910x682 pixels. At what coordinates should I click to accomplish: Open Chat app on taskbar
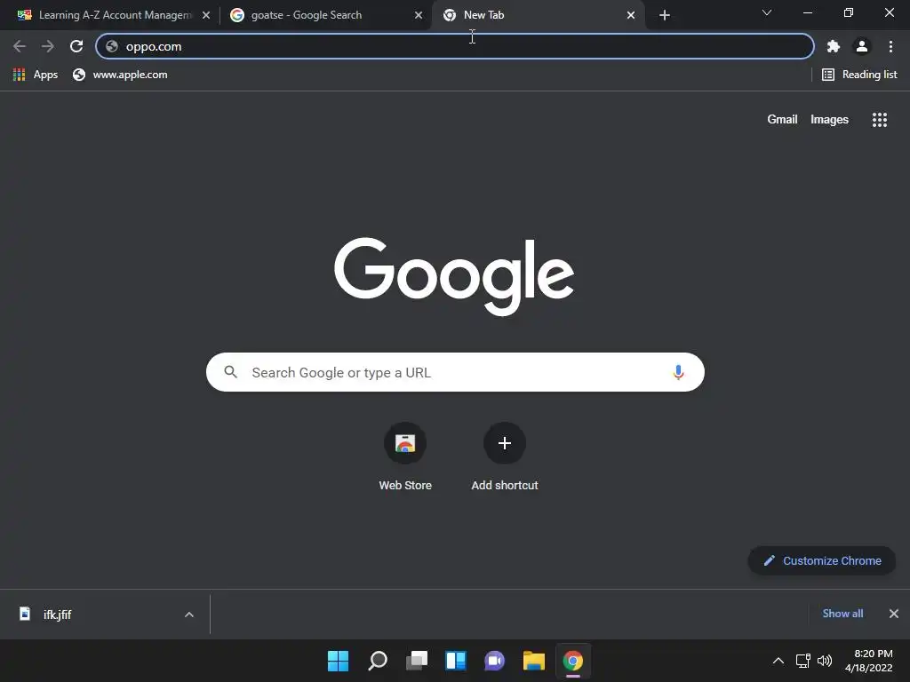coord(494,661)
